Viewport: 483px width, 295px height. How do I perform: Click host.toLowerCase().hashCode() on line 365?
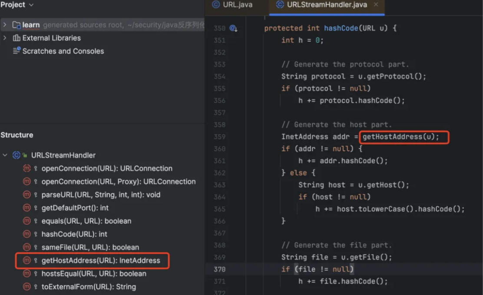tap(400, 209)
